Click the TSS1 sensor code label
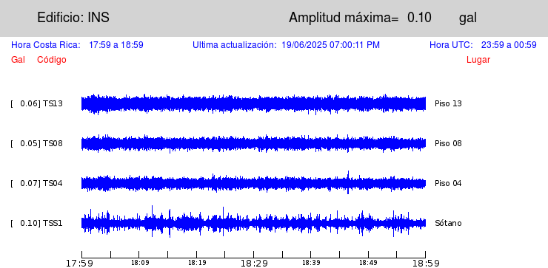548x268 pixels. (x=53, y=223)
